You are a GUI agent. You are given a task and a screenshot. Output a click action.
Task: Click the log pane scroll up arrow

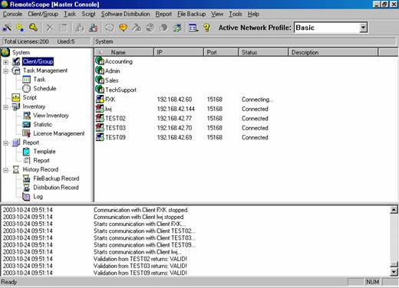click(394, 210)
